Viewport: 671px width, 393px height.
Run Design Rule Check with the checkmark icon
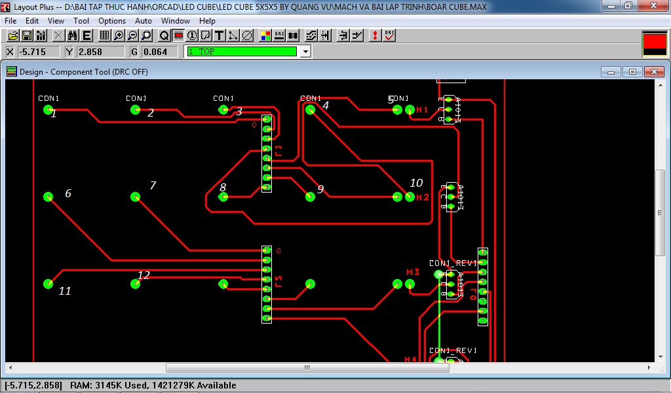coord(390,35)
